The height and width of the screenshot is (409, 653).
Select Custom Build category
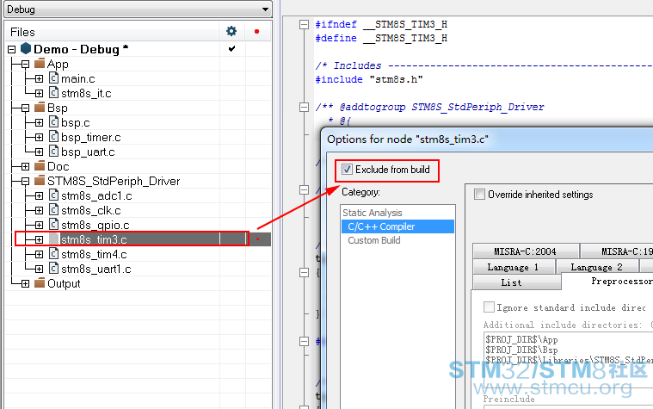[374, 240]
